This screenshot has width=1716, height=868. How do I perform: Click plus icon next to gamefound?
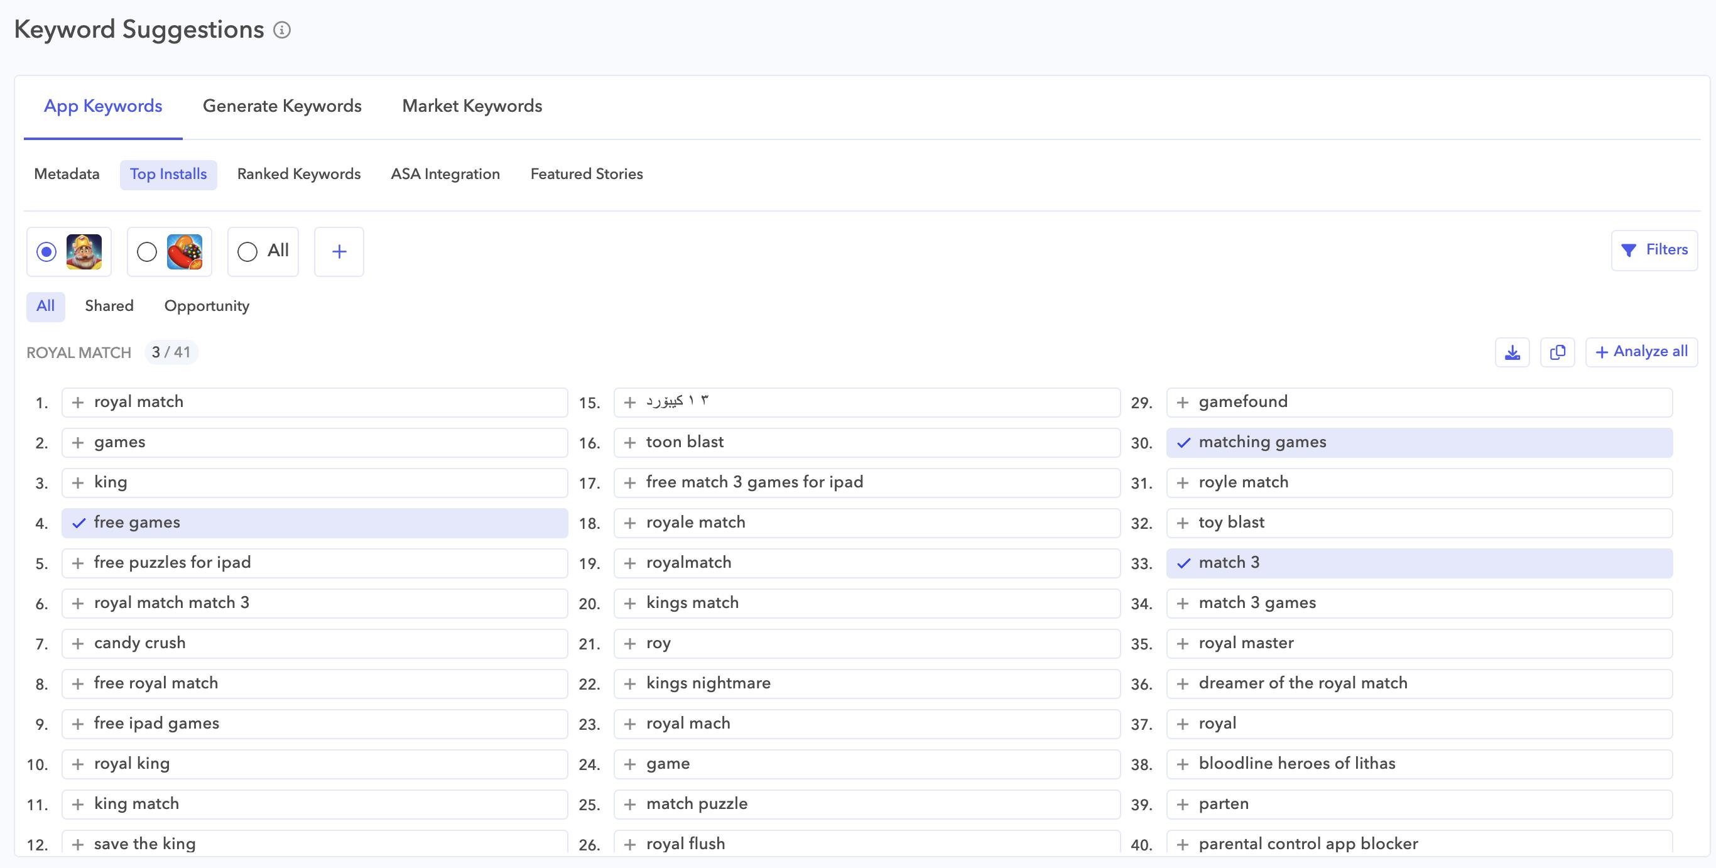pyautogui.click(x=1182, y=403)
